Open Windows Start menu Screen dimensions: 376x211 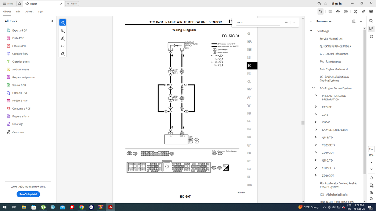coord(4,207)
